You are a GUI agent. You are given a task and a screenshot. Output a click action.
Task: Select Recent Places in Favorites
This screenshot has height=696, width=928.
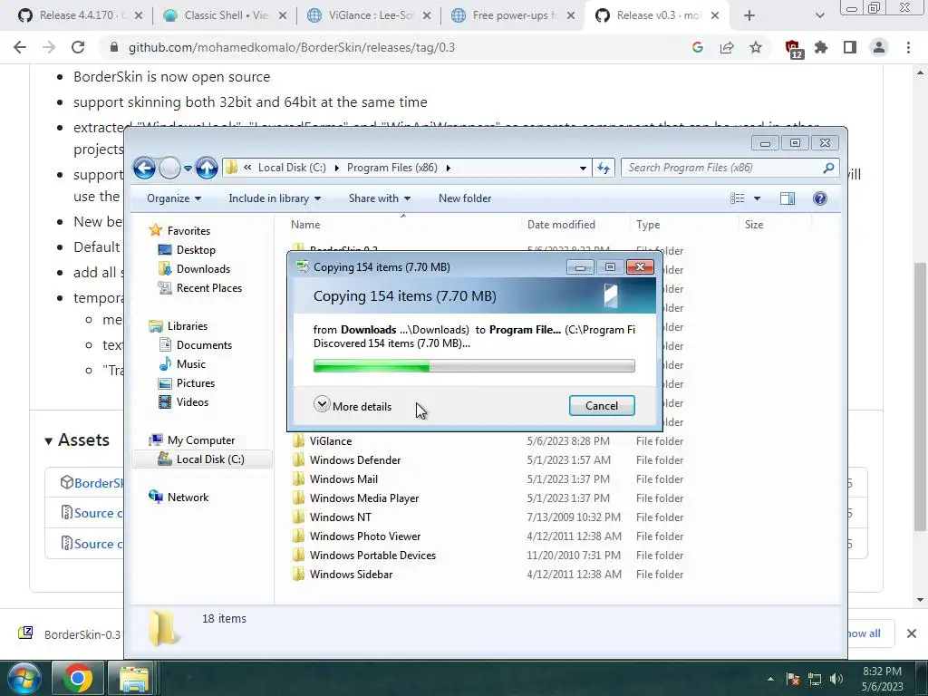pyautogui.click(x=200, y=288)
